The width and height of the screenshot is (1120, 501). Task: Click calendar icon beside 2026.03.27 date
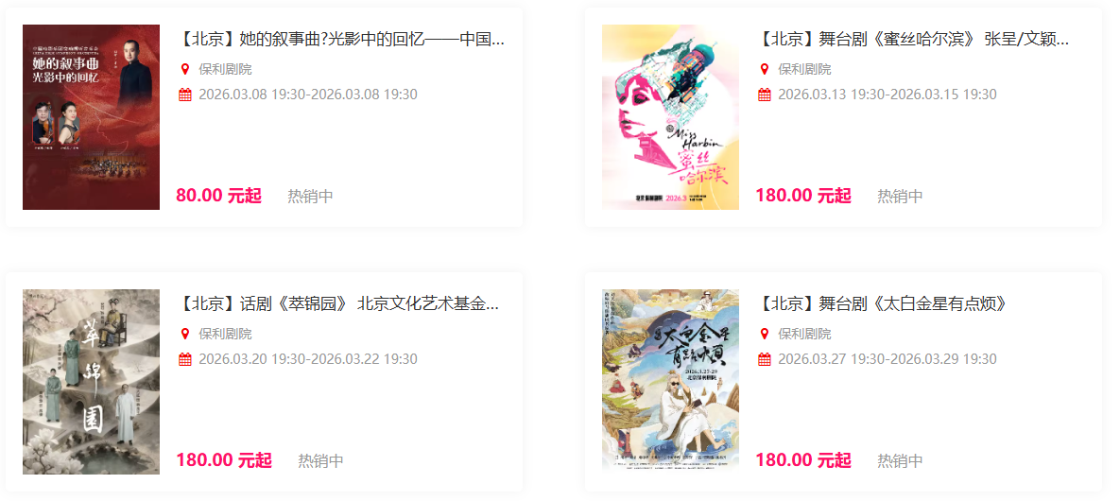point(765,359)
